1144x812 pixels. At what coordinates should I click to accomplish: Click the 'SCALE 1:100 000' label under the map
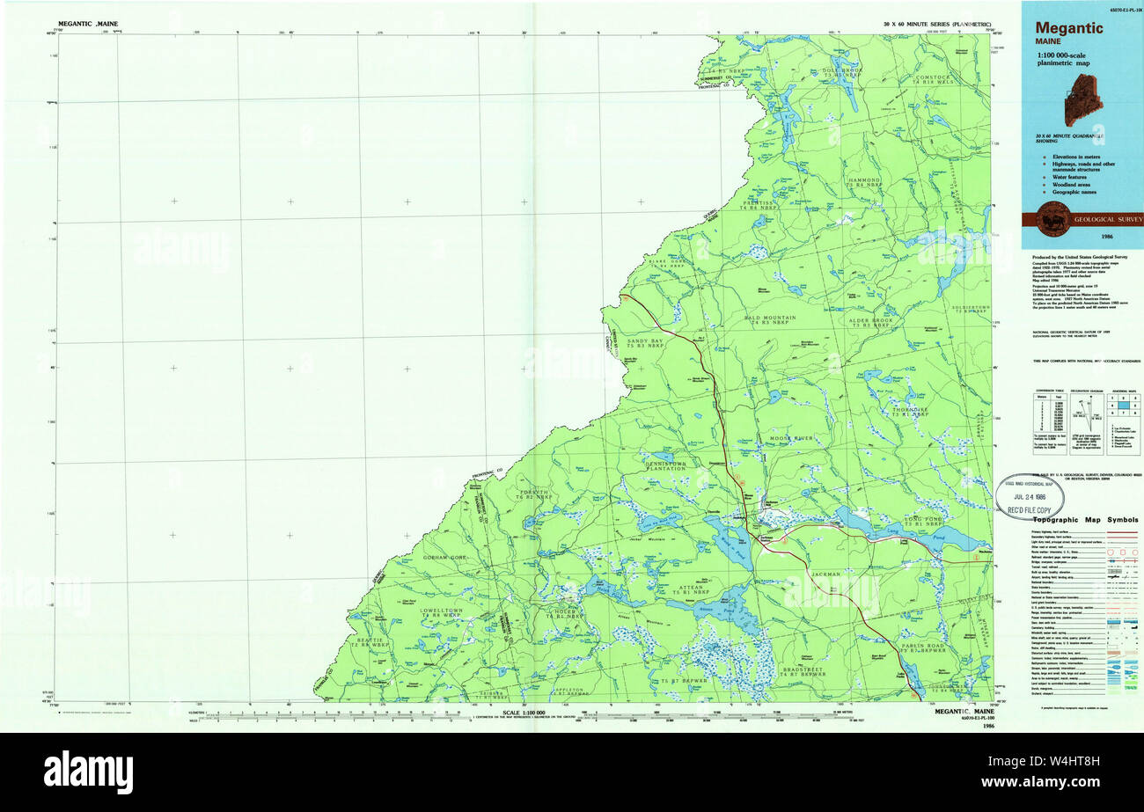pyautogui.click(x=526, y=711)
